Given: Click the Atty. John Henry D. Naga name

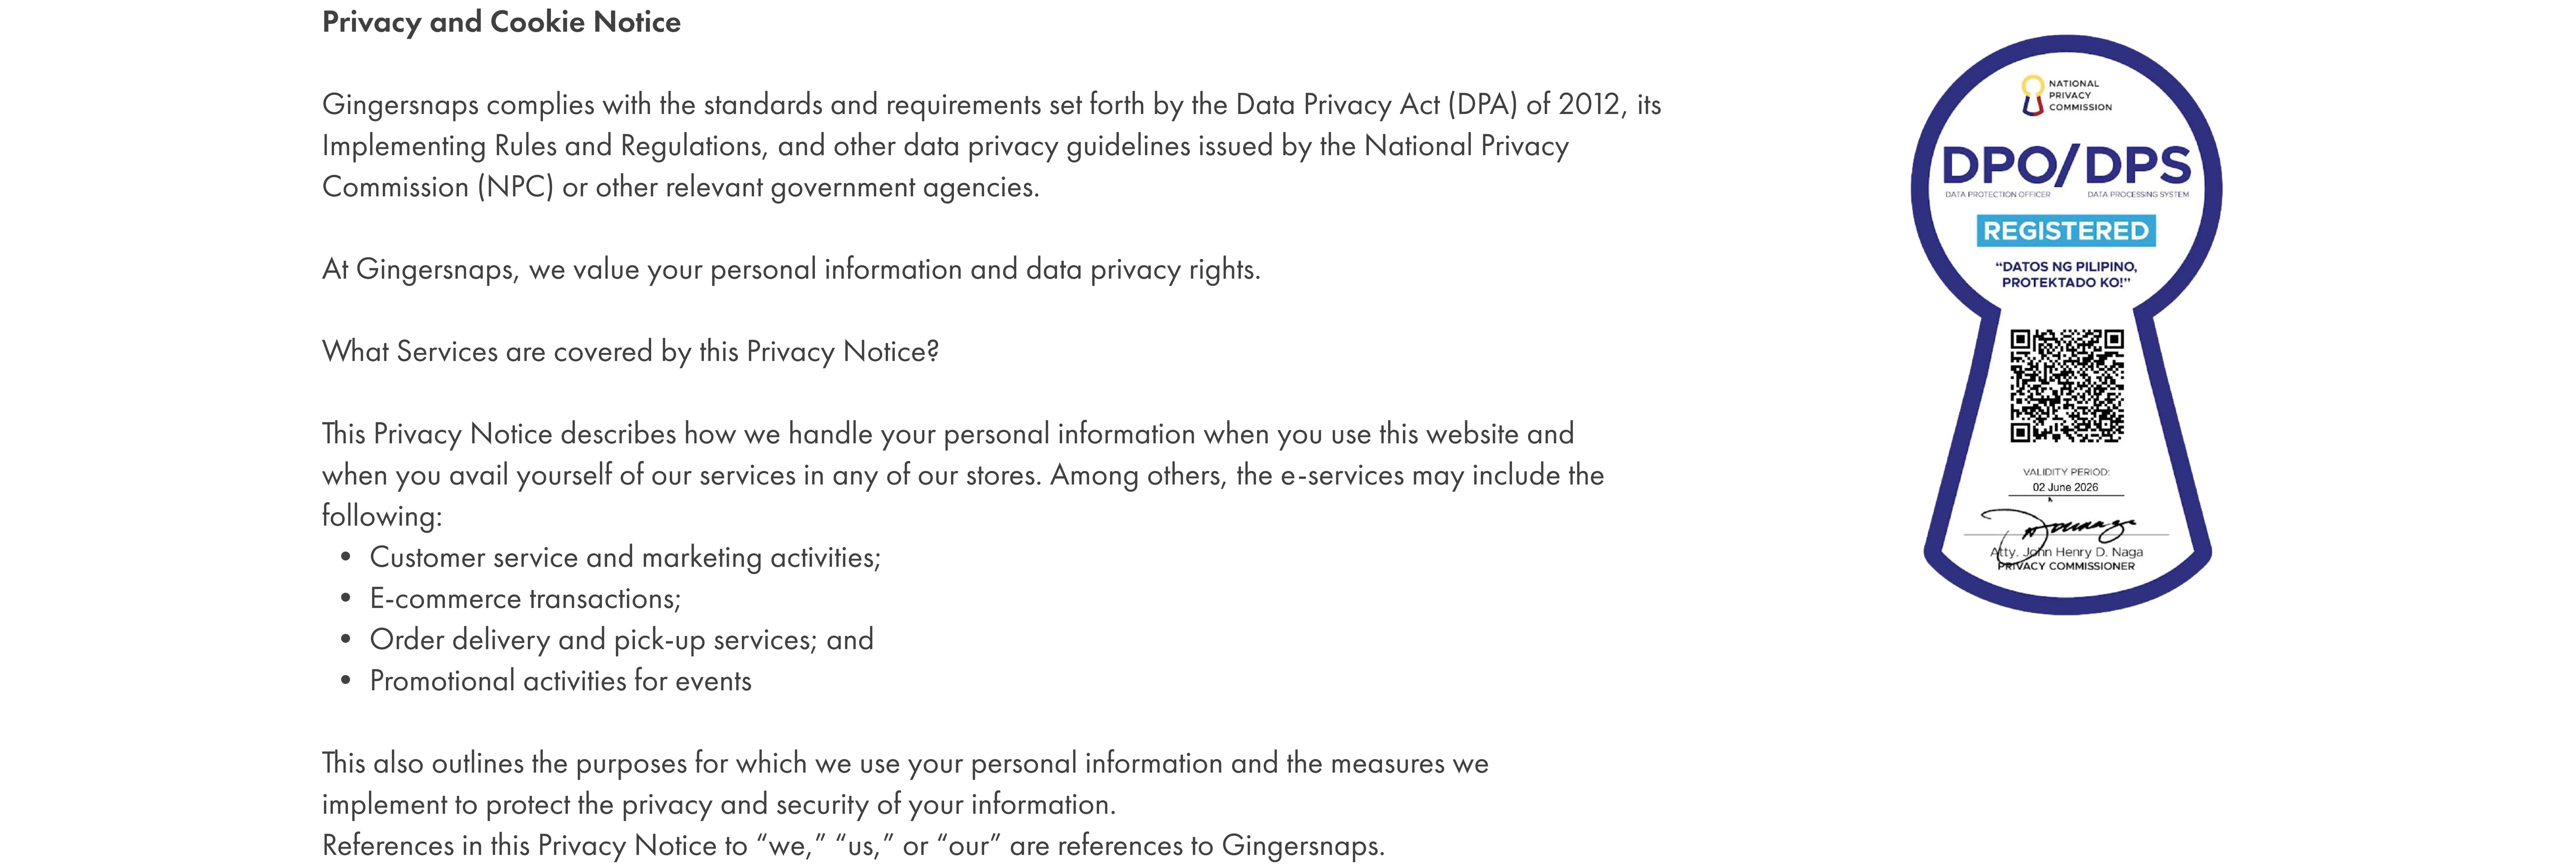Looking at the screenshot, I should (x=2066, y=552).
